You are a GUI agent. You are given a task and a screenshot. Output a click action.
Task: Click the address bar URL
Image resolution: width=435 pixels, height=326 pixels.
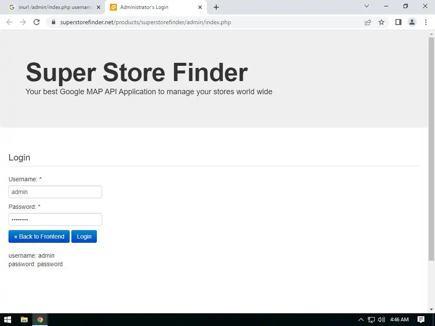click(146, 22)
